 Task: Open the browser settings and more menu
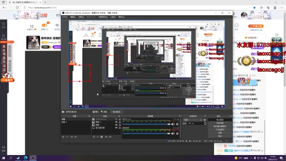point(282,8)
